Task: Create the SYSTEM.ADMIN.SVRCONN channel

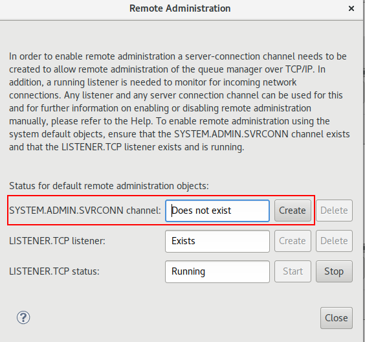Action: coord(293,211)
